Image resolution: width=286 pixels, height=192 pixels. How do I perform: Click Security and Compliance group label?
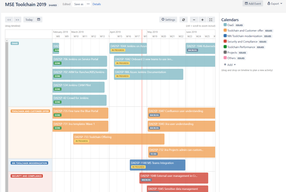[x=26, y=176]
